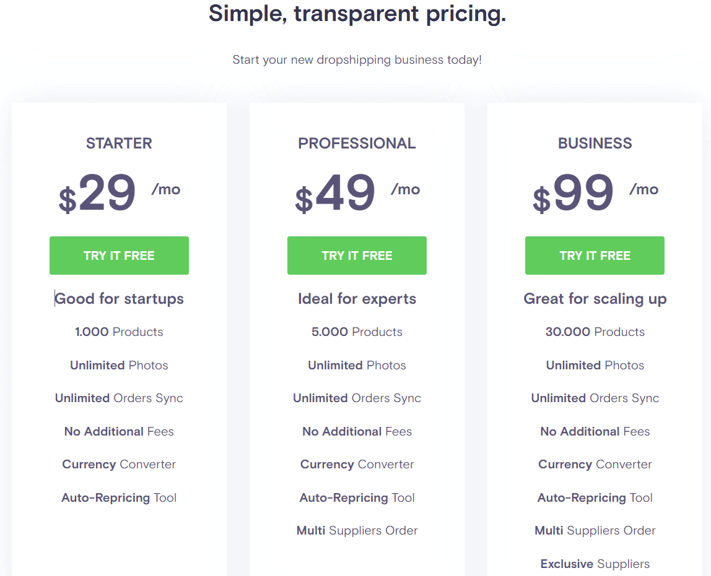Click Currency Converter under the Starter plan
This screenshot has height=576, width=711.
(119, 464)
